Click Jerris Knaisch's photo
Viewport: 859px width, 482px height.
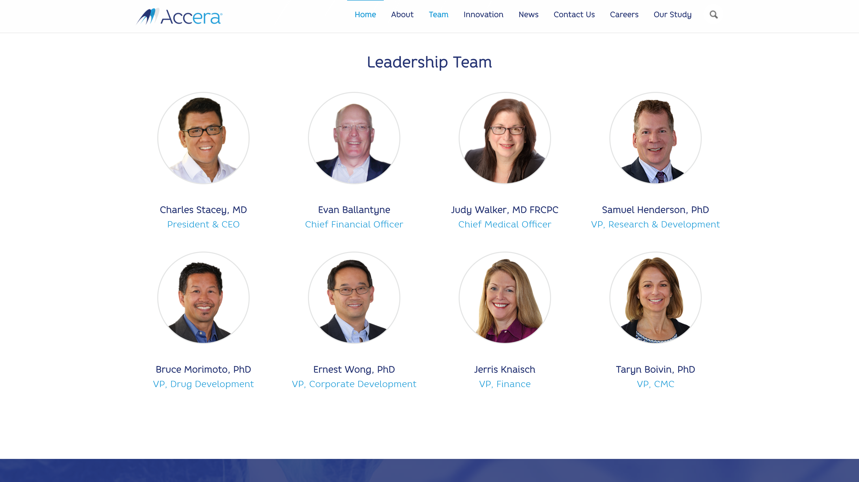tap(505, 298)
